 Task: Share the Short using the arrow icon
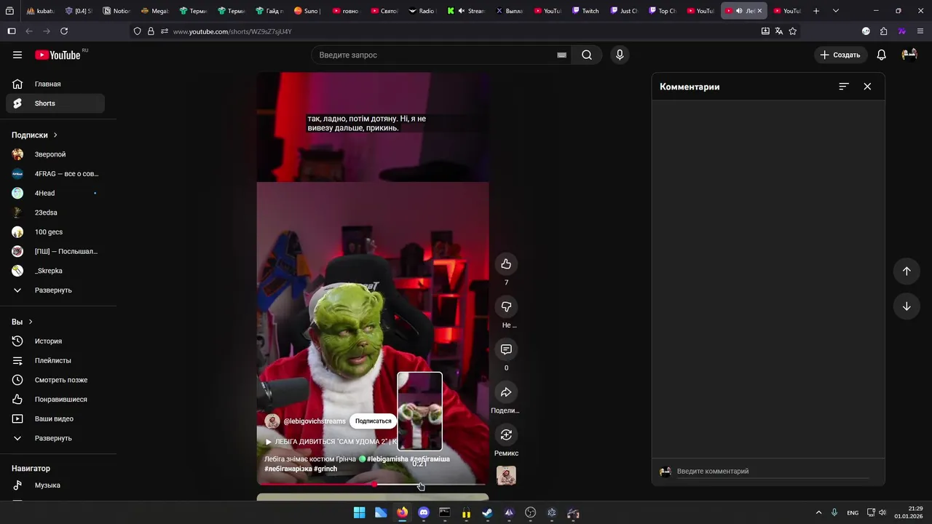pos(506,392)
